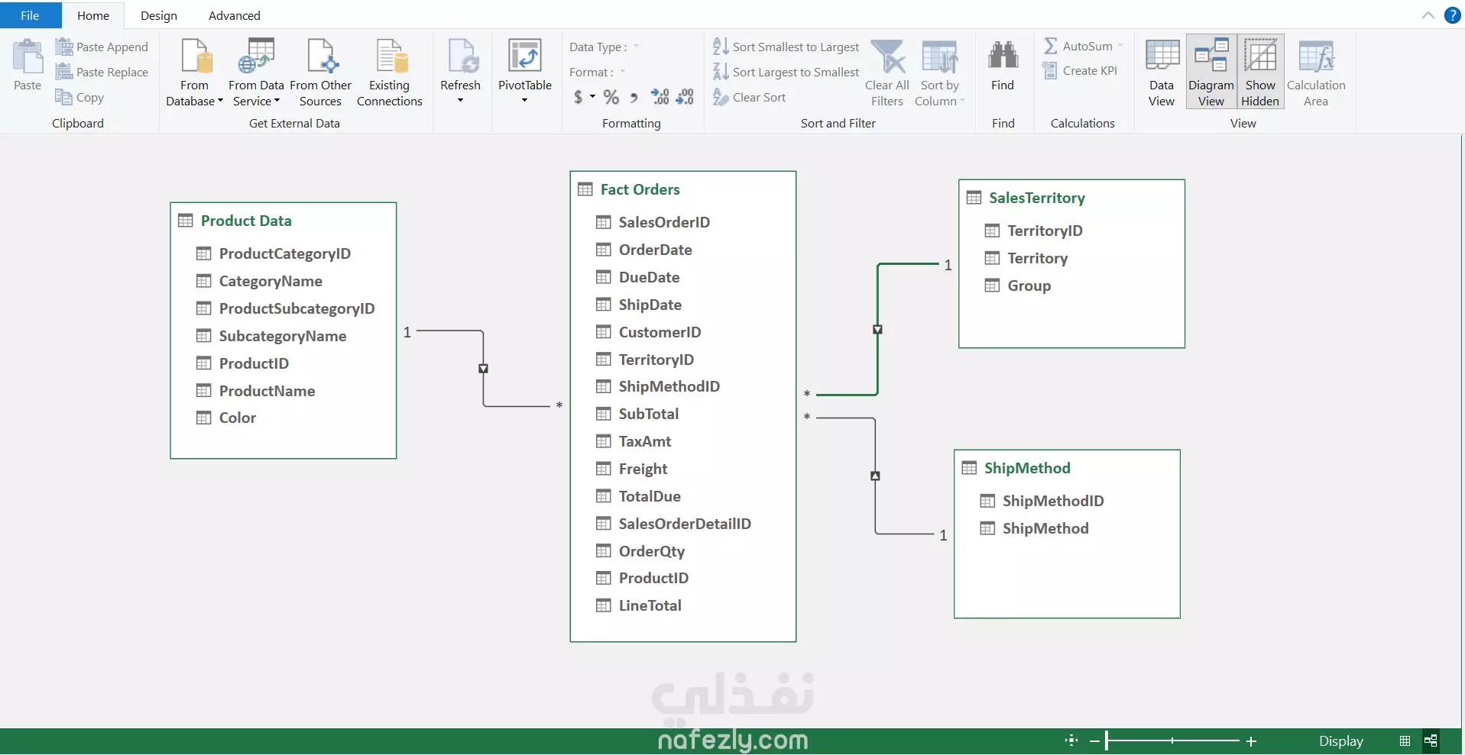This screenshot has width=1465, height=755.
Task: Select the ProductCategoryID field
Action: point(284,253)
